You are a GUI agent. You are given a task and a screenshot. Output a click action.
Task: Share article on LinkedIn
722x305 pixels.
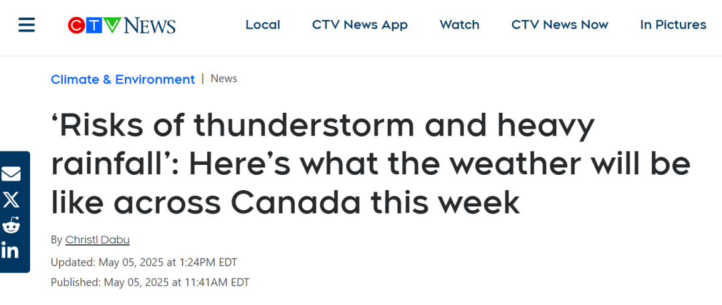point(10,250)
